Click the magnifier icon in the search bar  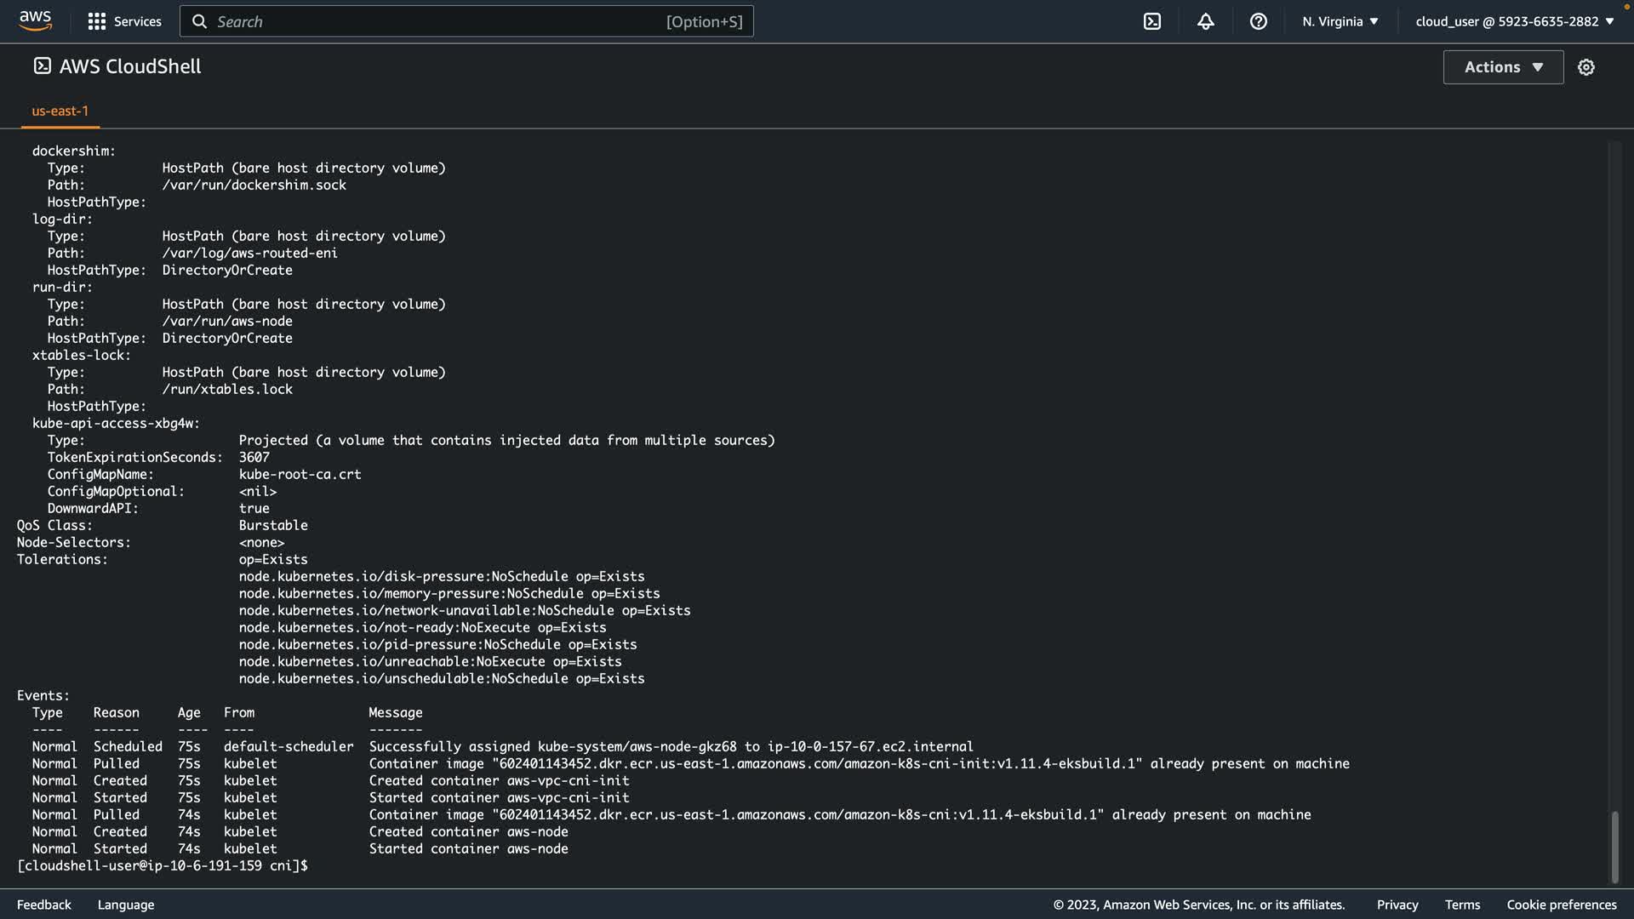[199, 21]
